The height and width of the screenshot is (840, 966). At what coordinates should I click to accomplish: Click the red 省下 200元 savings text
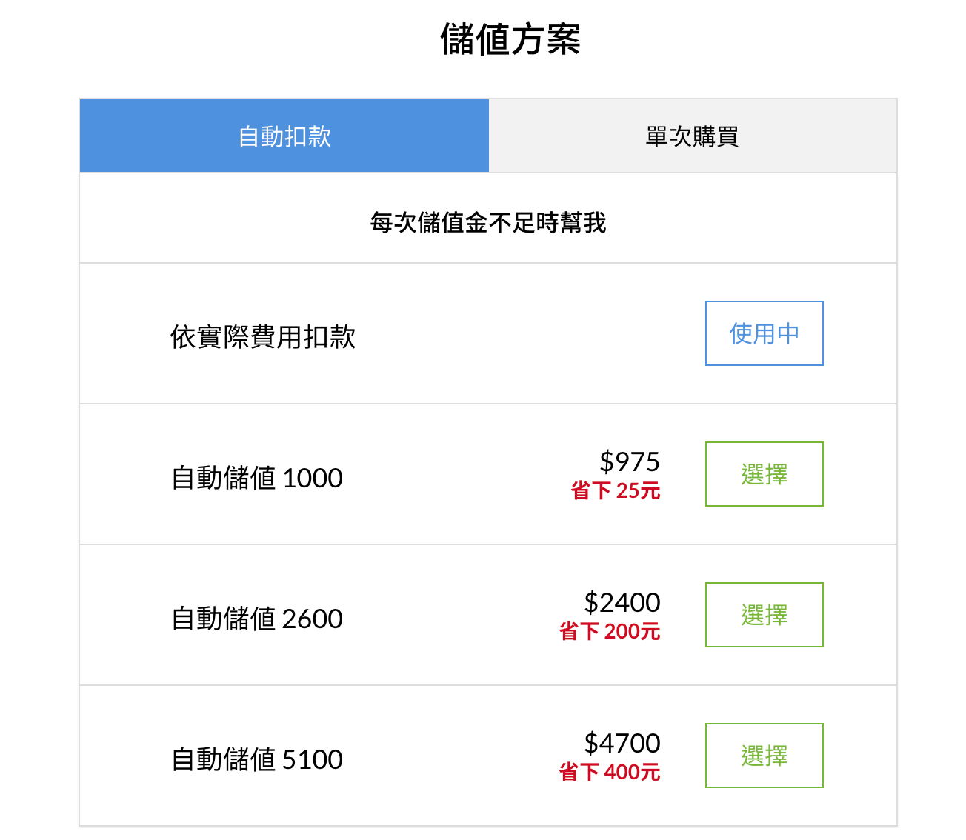point(610,631)
